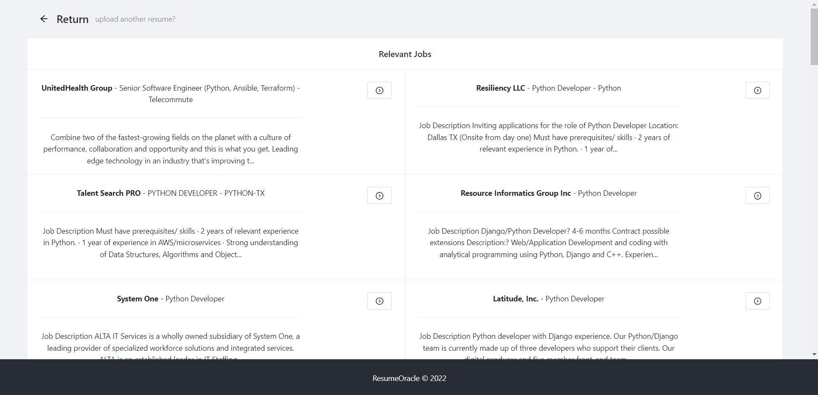Click Resiliency description mentioning Dallas TX
The width and height of the screenshot is (818, 395).
[x=548, y=137]
